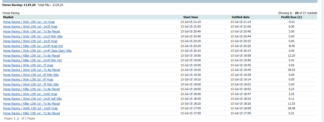Open the Wolv 13th Jul 1m6f Hcap market
The width and height of the screenshot is (324, 122).
[x=30, y=94]
